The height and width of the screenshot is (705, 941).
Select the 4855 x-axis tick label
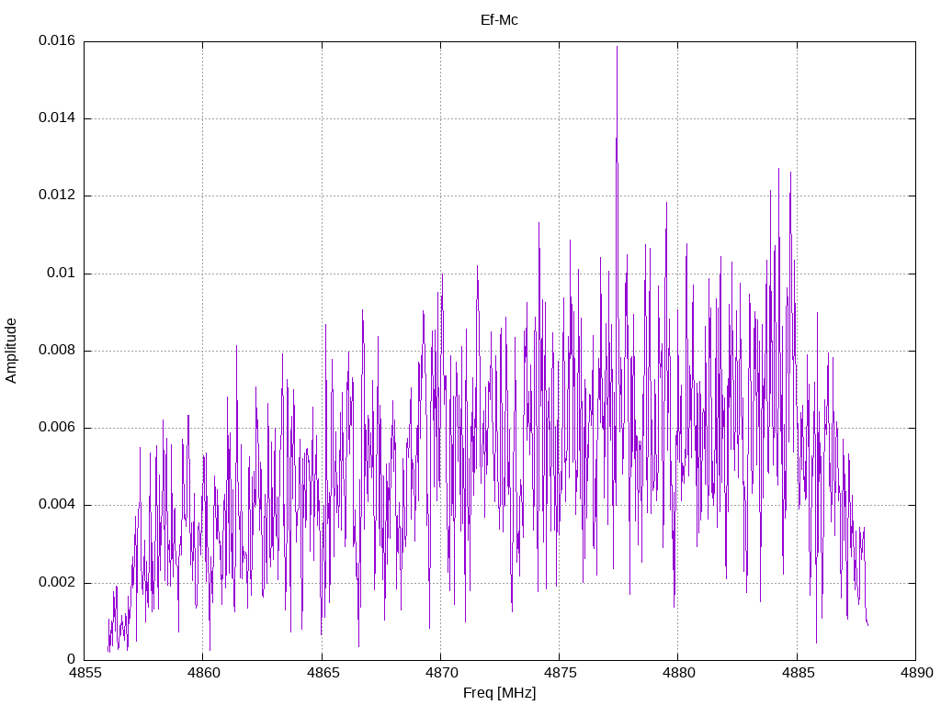(x=85, y=675)
